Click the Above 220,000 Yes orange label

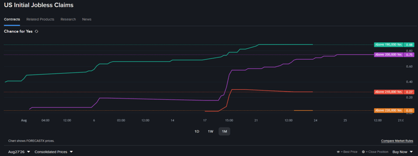pyautogui.click(x=388, y=110)
